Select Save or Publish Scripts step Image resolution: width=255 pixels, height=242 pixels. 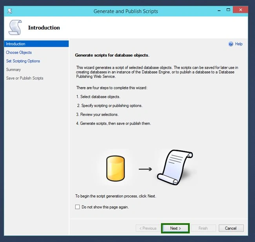point(25,78)
